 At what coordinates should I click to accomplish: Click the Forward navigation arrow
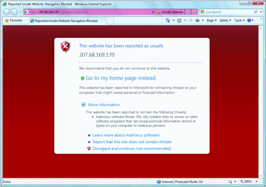click(14, 12)
